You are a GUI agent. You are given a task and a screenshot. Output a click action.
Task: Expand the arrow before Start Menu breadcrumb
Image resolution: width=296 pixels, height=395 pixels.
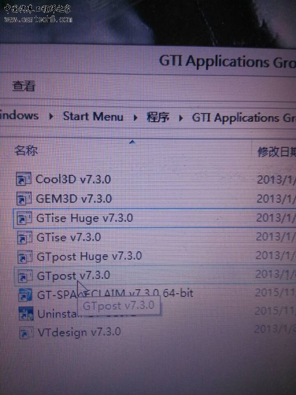pyautogui.click(x=51, y=116)
